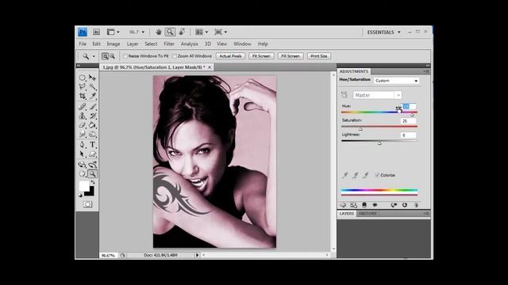Click reset adjustment to defaults icon
Screen dimensions: 508x285
(405, 205)
